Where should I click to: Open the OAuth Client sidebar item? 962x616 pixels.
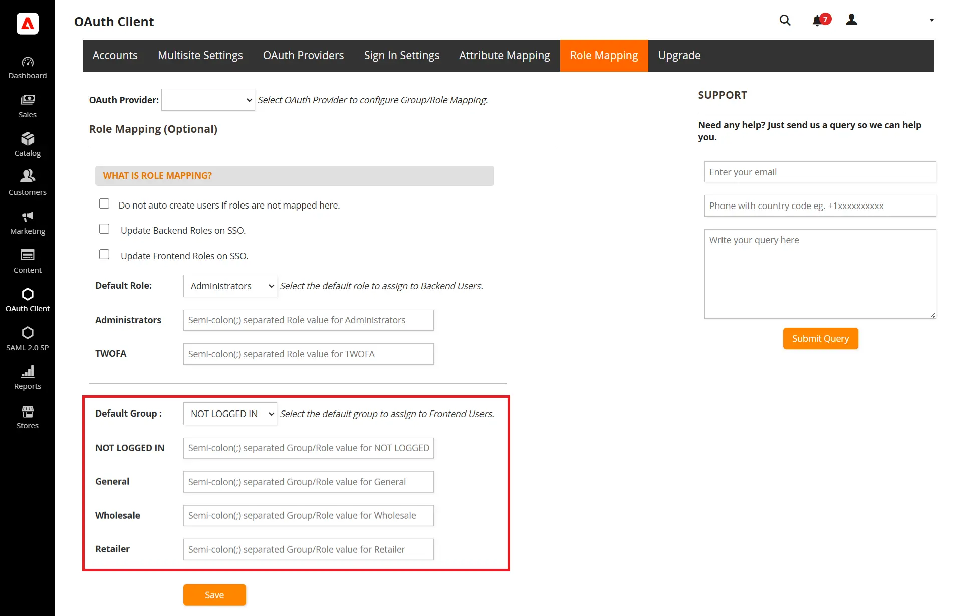click(28, 301)
